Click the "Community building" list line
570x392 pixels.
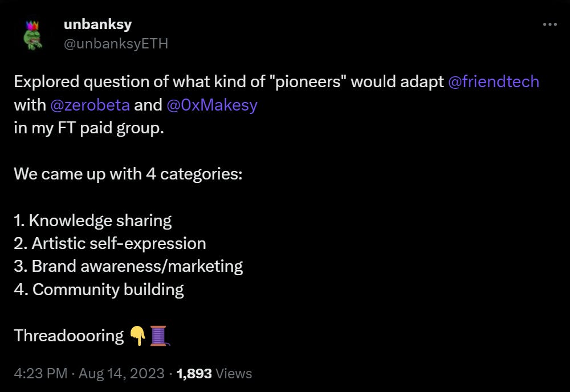(99, 289)
